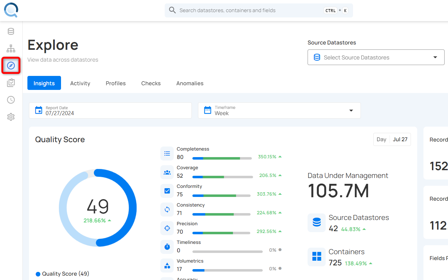Click the Completeness list icon

pos(167,153)
